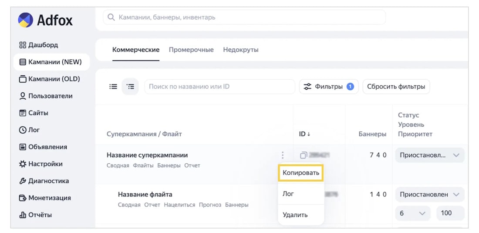Sort the table by the ID column
This screenshot has height=233, width=479.
304,134
